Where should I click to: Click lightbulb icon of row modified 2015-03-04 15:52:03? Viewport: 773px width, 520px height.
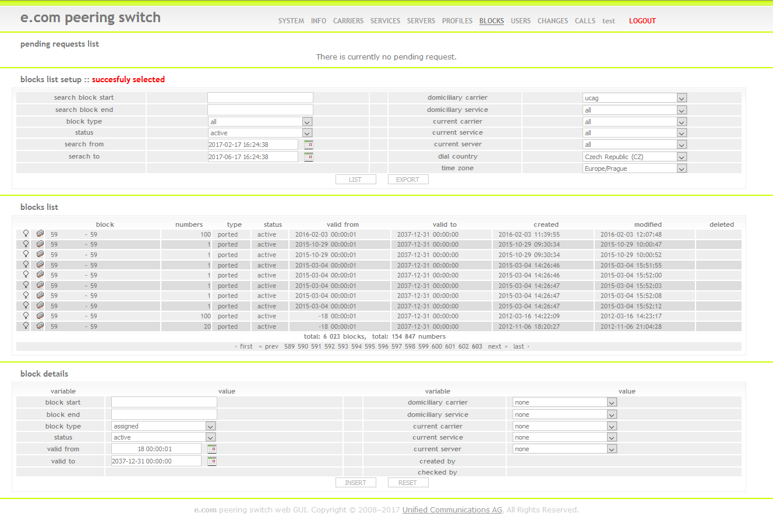click(26, 285)
